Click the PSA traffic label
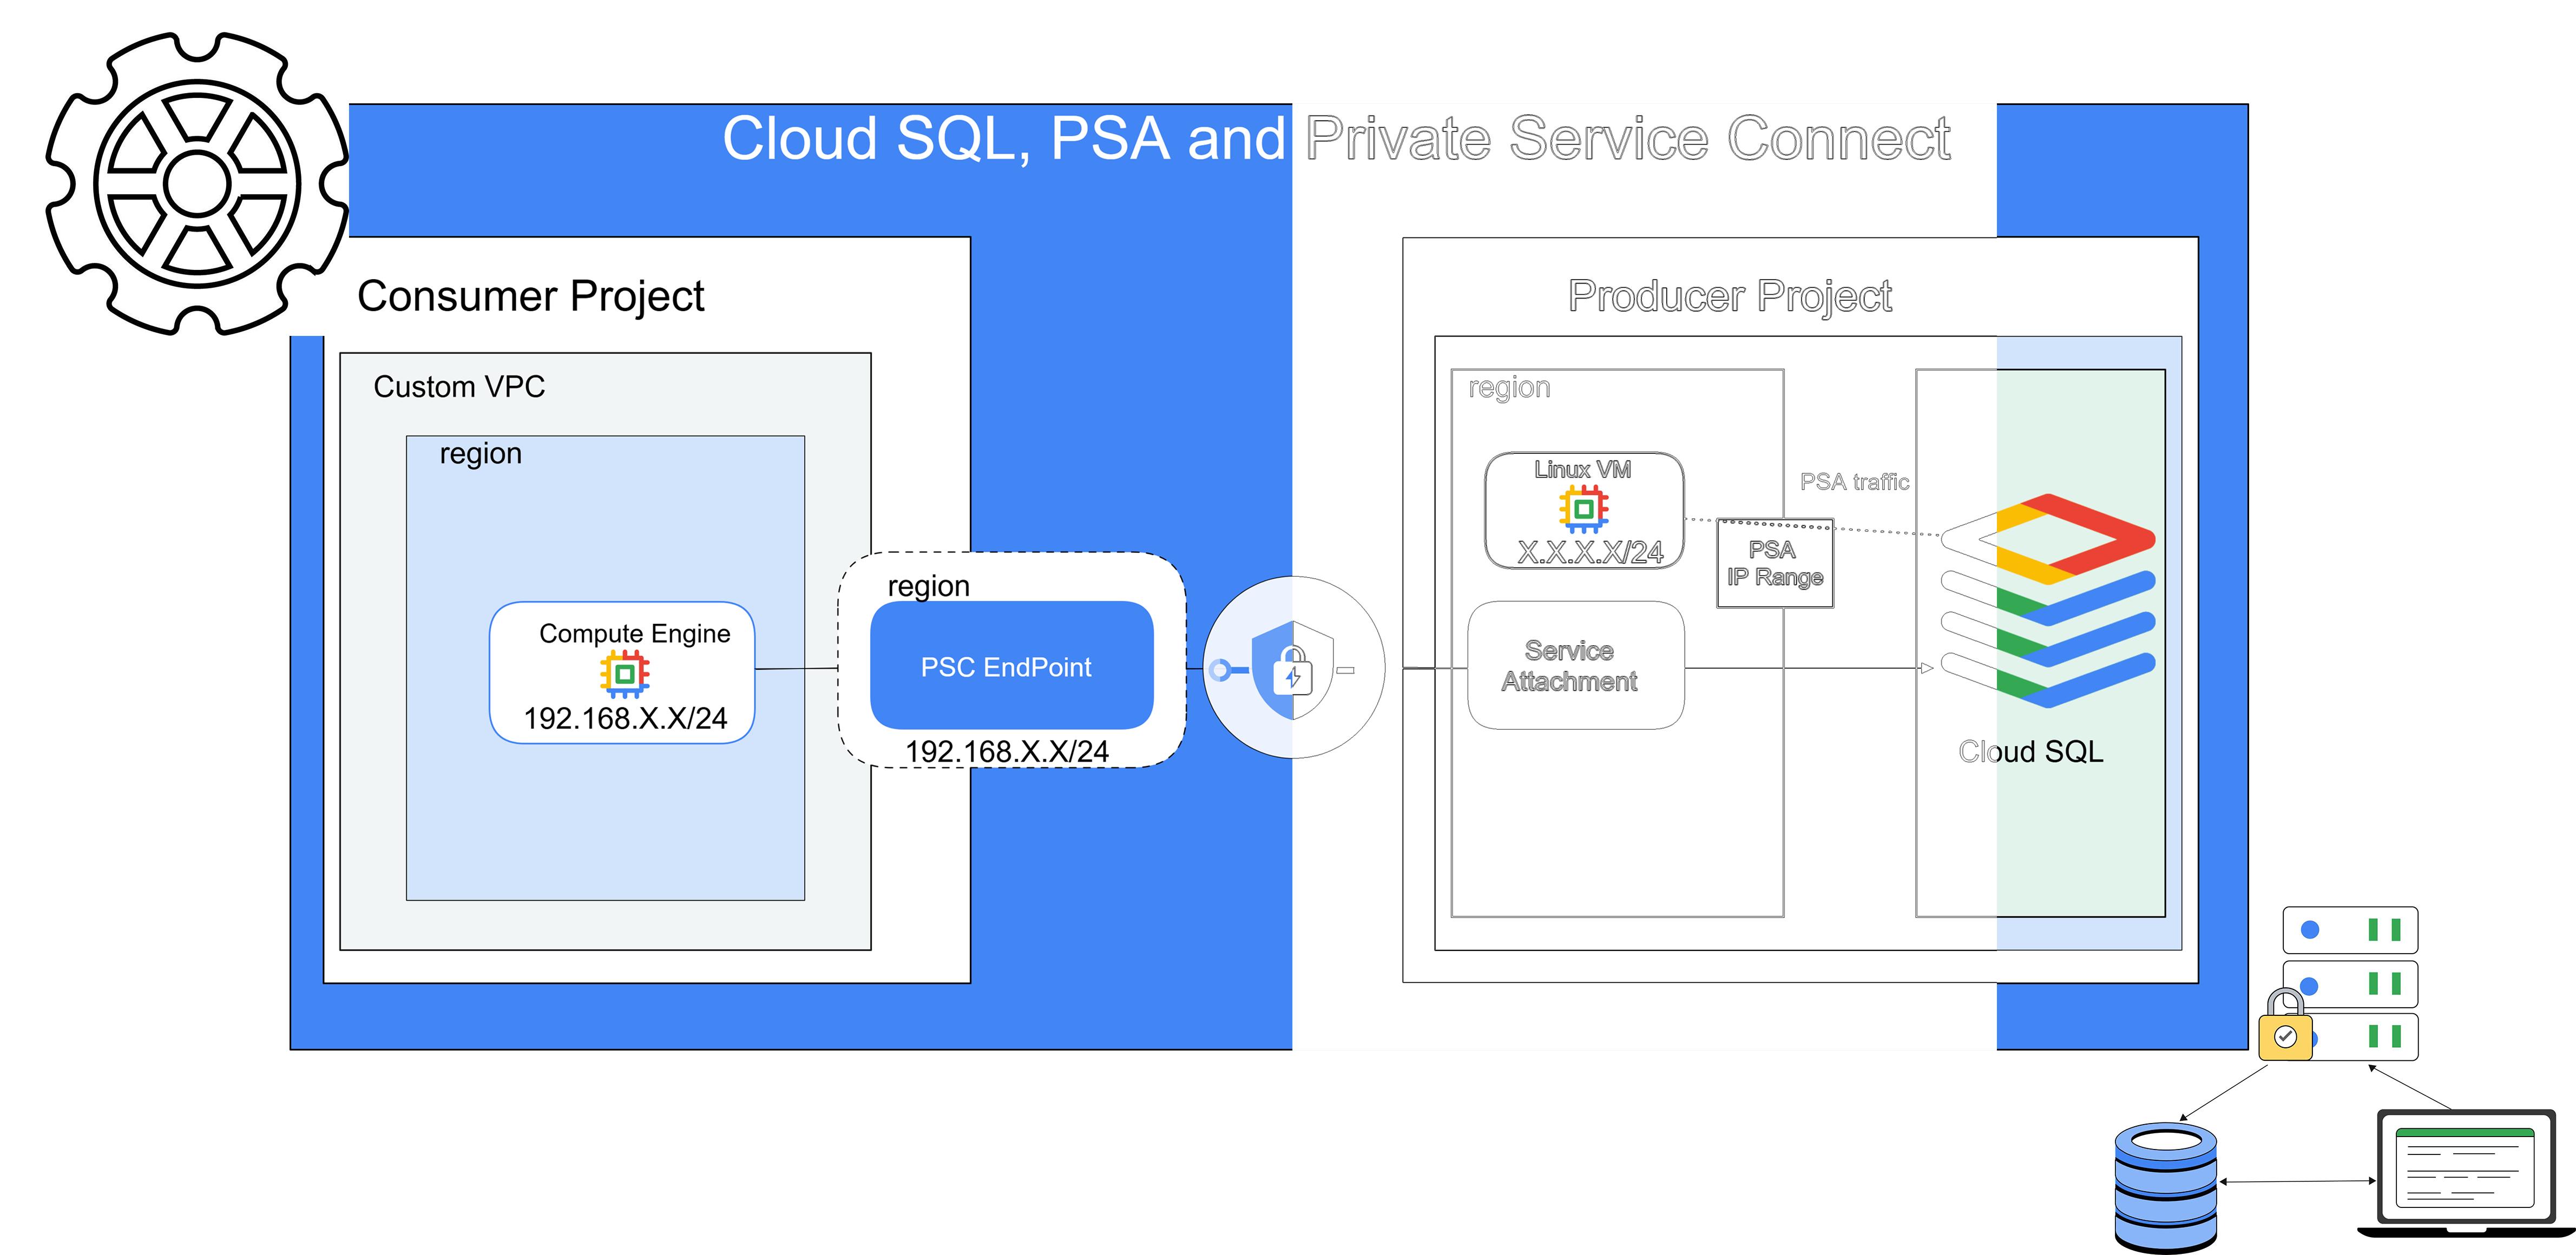Screen dimensions: 2576x1255 coord(1854,481)
